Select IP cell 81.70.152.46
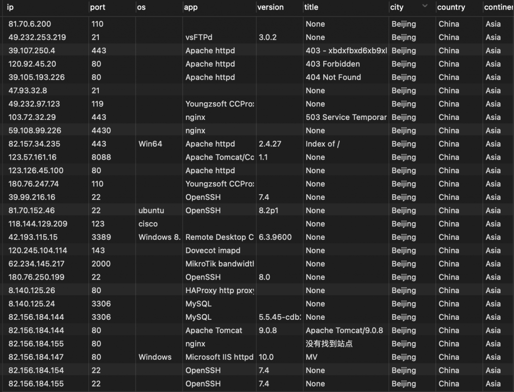Image resolution: width=514 pixels, height=392 pixels. coord(32,211)
